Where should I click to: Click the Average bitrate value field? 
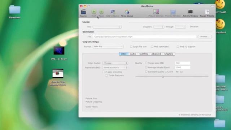point(183,68)
